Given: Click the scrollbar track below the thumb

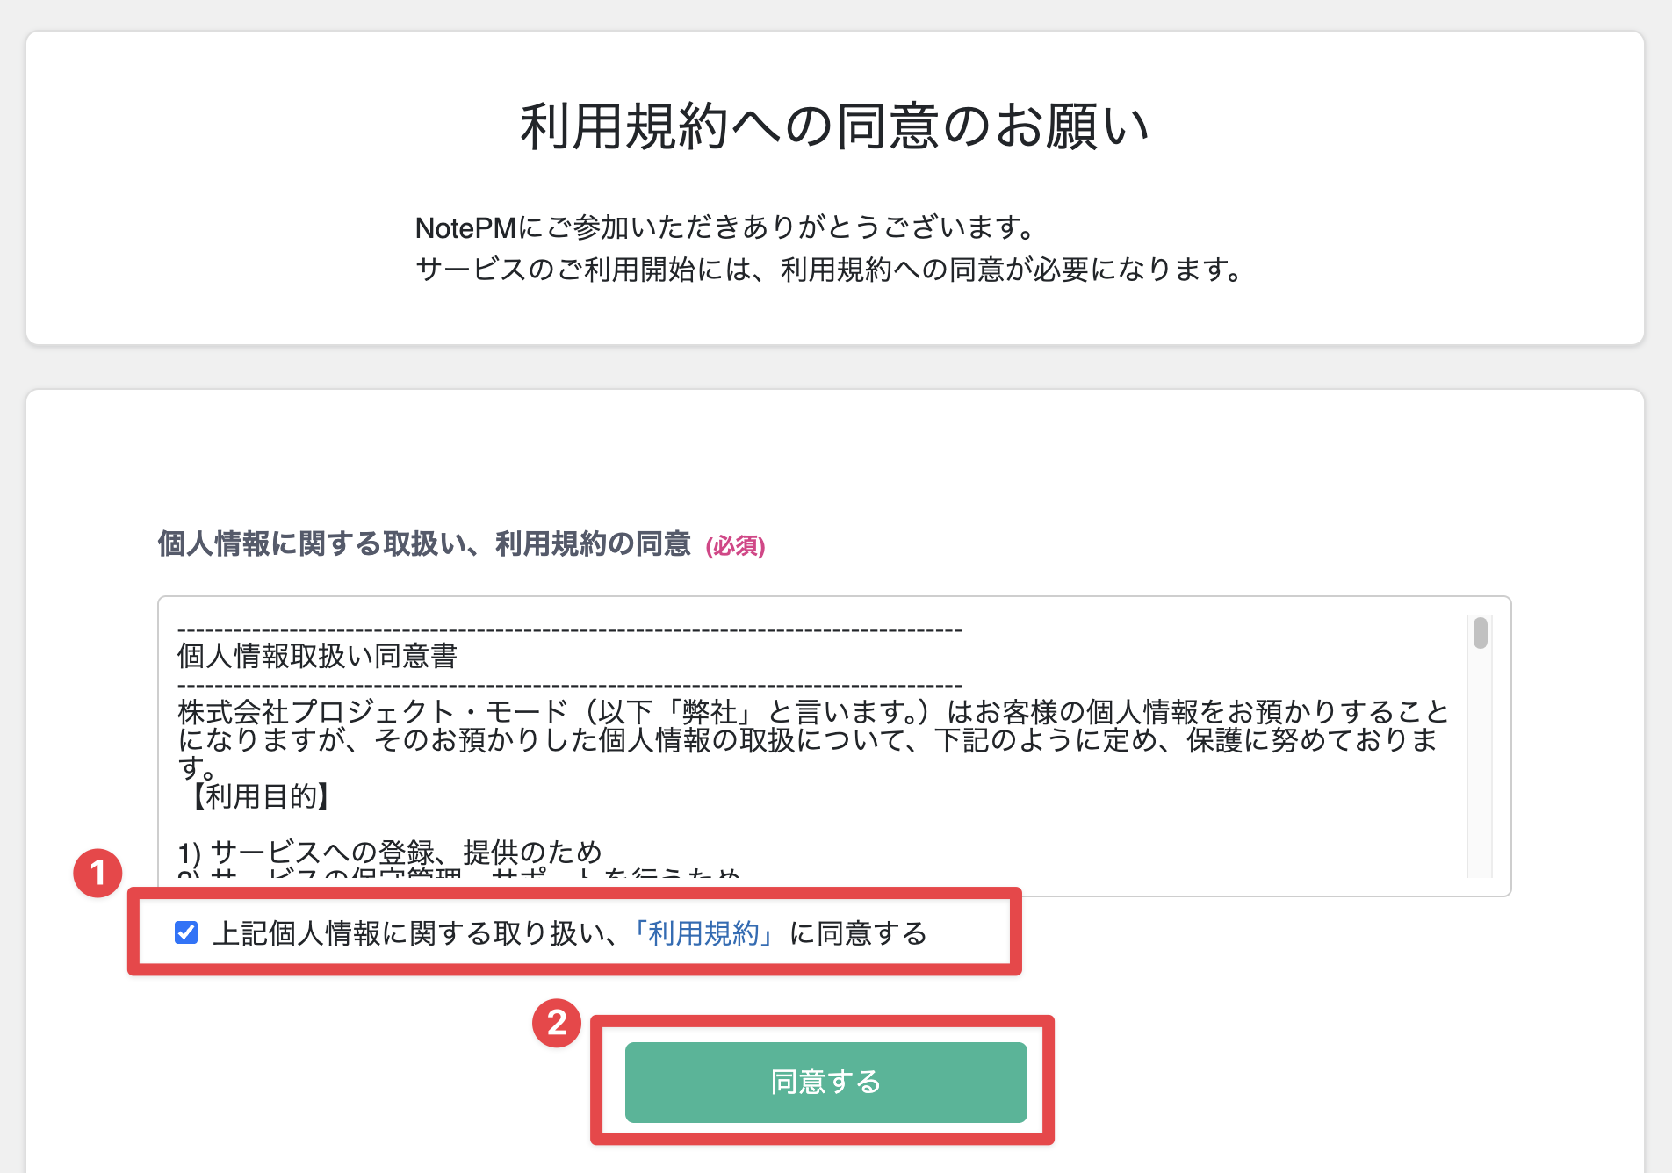Looking at the screenshot, I should (1481, 773).
